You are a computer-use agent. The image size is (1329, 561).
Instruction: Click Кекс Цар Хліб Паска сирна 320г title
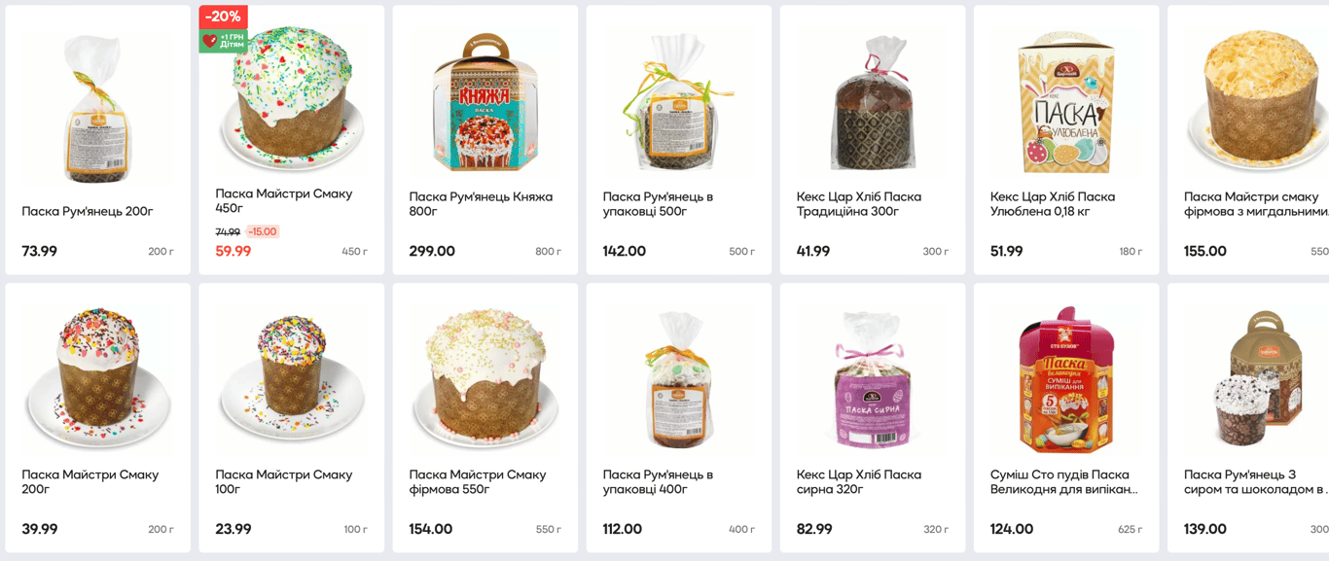coord(859,482)
